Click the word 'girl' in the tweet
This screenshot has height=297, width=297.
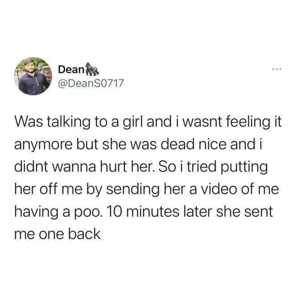133,123
